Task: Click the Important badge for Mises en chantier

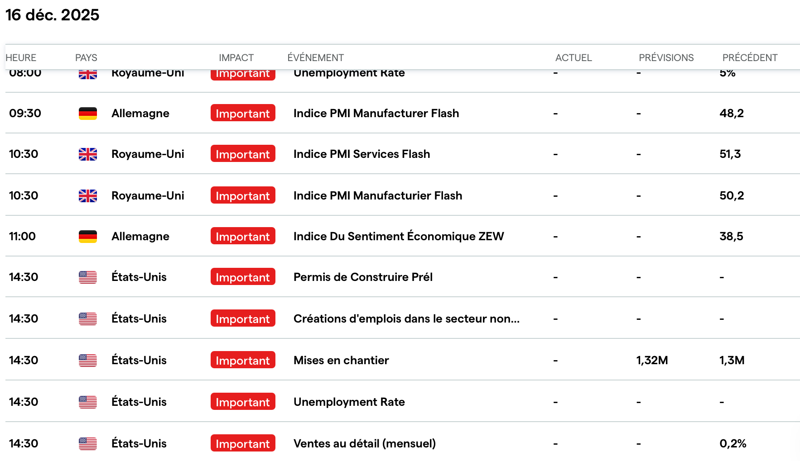Action: point(243,360)
